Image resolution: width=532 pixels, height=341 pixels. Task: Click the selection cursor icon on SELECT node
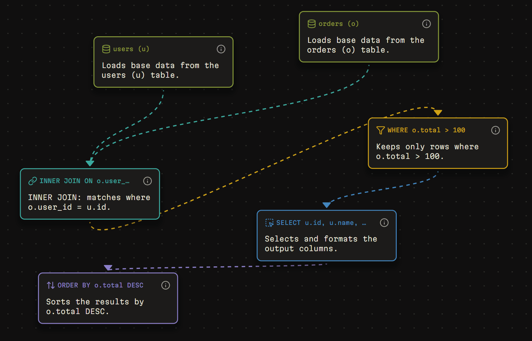[x=269, y=223]
